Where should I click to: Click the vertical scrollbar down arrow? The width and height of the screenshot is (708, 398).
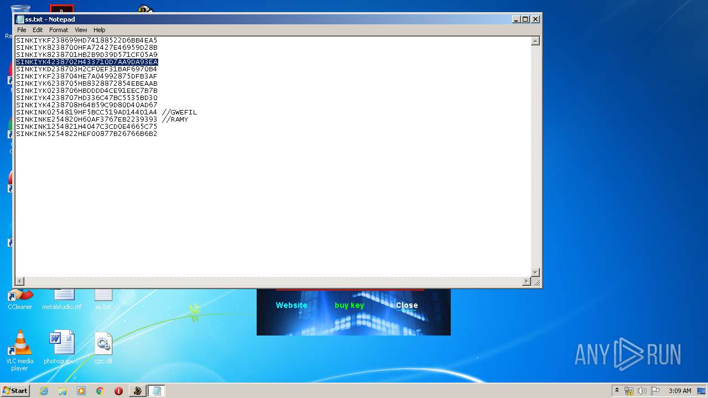535,273
